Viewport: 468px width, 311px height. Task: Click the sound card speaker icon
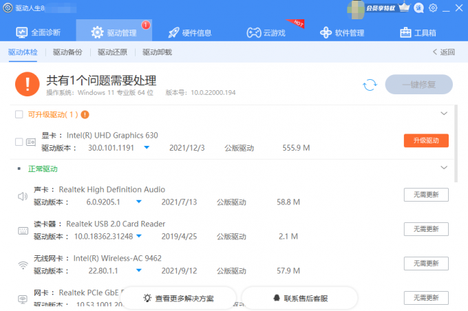point(23,196)
